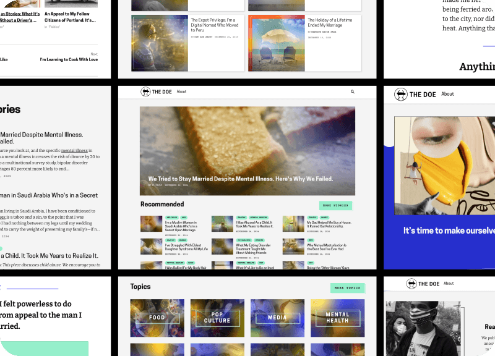
Task: Click The Doe logo above the black-and-white photo
Action: [423, 284]
